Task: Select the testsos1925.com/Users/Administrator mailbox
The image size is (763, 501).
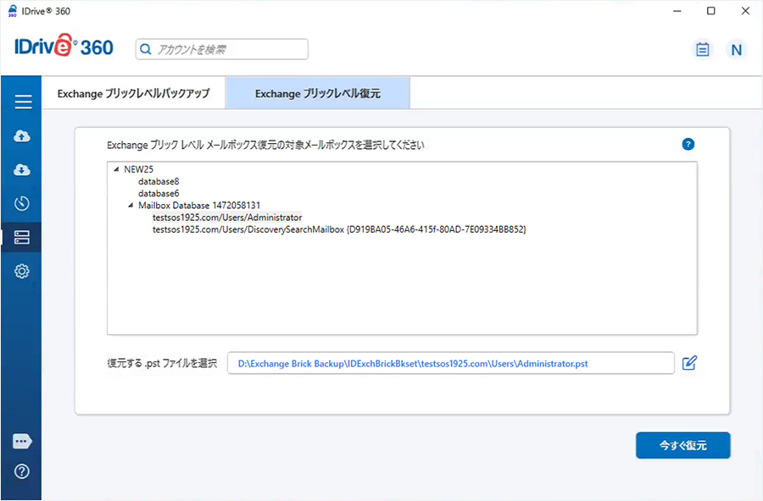Action: click(x=226, y=217)
